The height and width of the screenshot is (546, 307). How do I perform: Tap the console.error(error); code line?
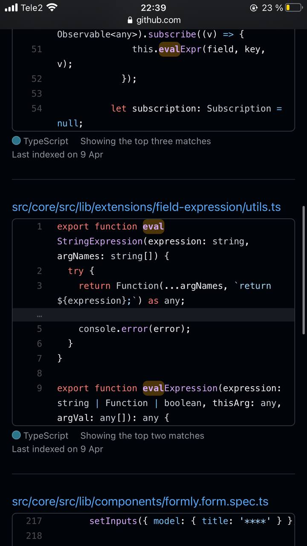coord(134,328)
